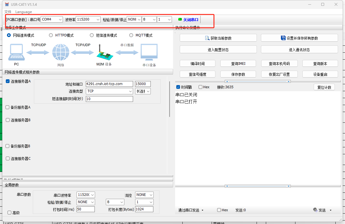
Task: Click the upper splitter handle above log
Action: [x=258, y=81]
